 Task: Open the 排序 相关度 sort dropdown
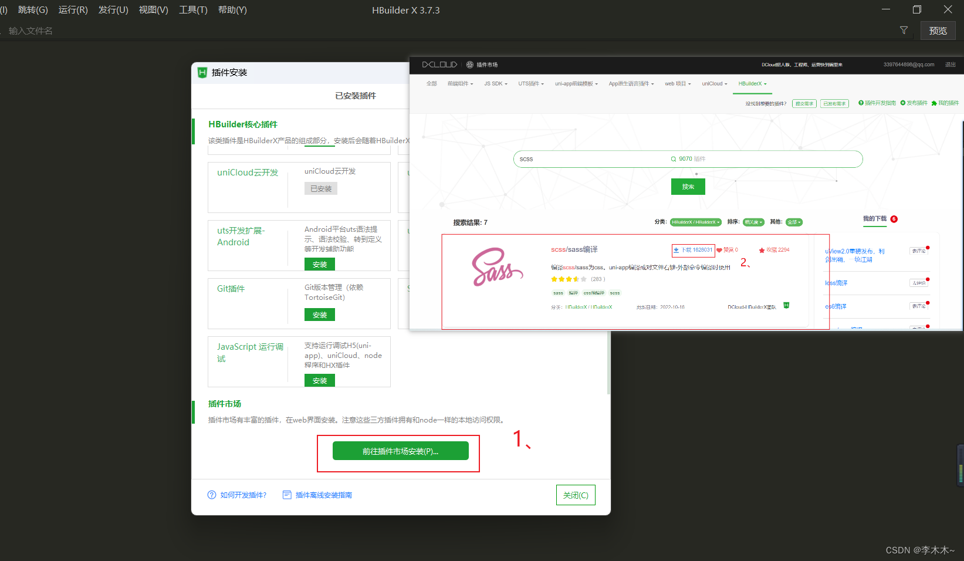(753, 222)
